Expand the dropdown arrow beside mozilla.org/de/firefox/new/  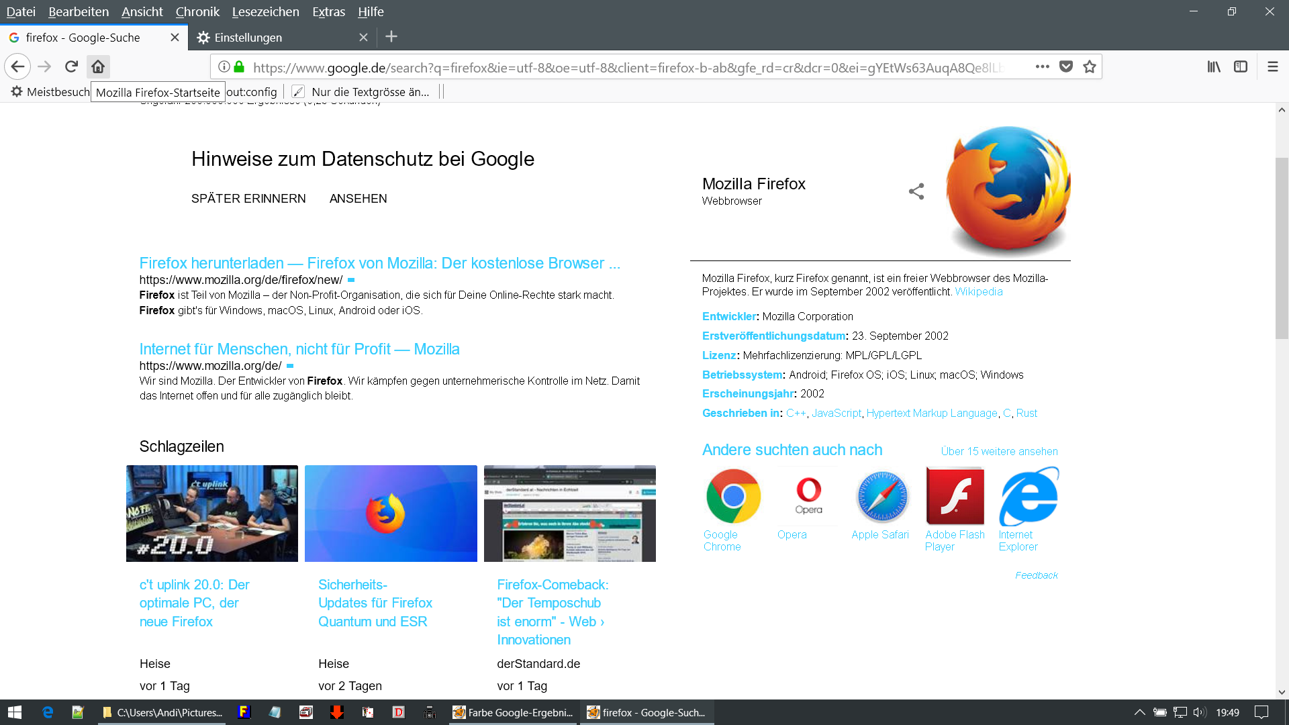point(351,280)
